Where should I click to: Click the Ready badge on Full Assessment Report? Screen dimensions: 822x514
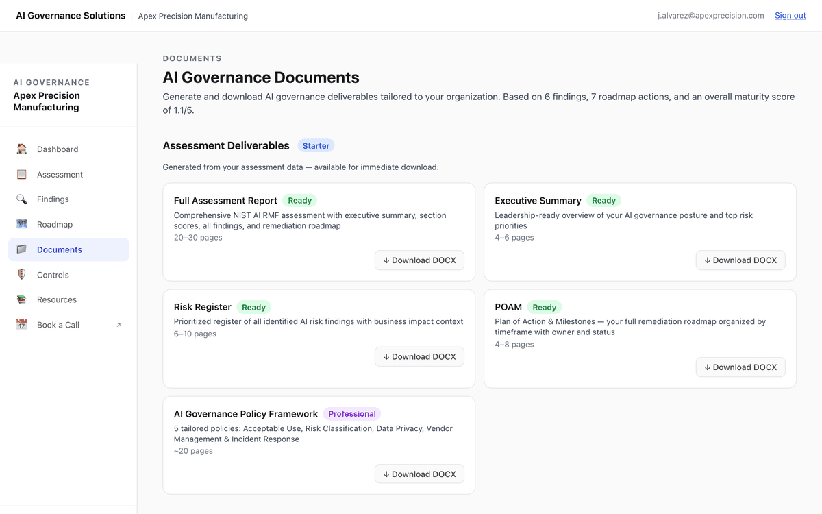[x=300, y=201]
